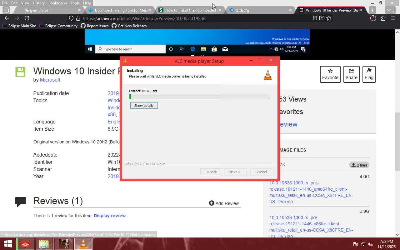
Task: Close the flarg emulator tab
Action: click(79, 10)
